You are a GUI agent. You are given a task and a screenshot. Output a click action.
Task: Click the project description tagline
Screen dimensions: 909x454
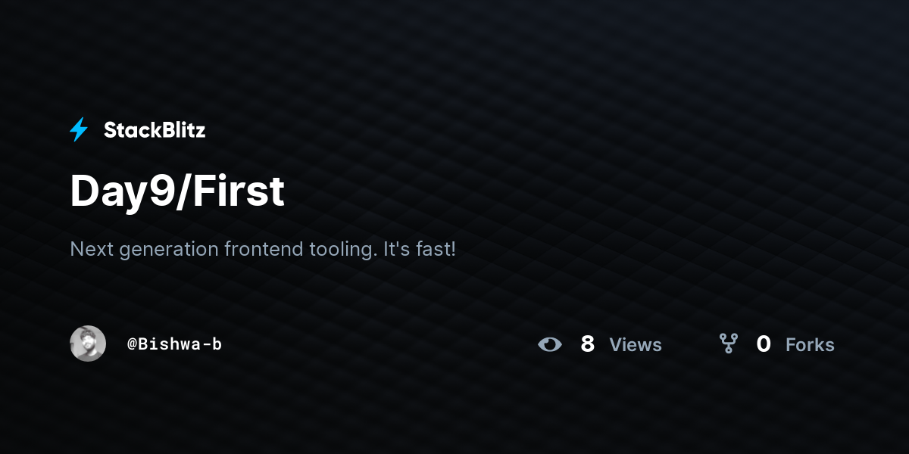coord(263,249)
